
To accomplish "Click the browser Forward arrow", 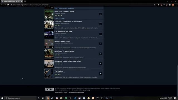I will tap(5, 5).
